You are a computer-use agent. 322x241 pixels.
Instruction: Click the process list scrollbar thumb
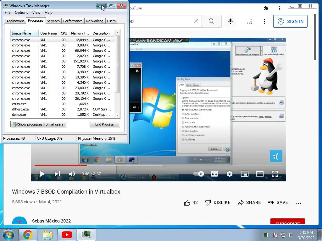click(x=117, y=64)
